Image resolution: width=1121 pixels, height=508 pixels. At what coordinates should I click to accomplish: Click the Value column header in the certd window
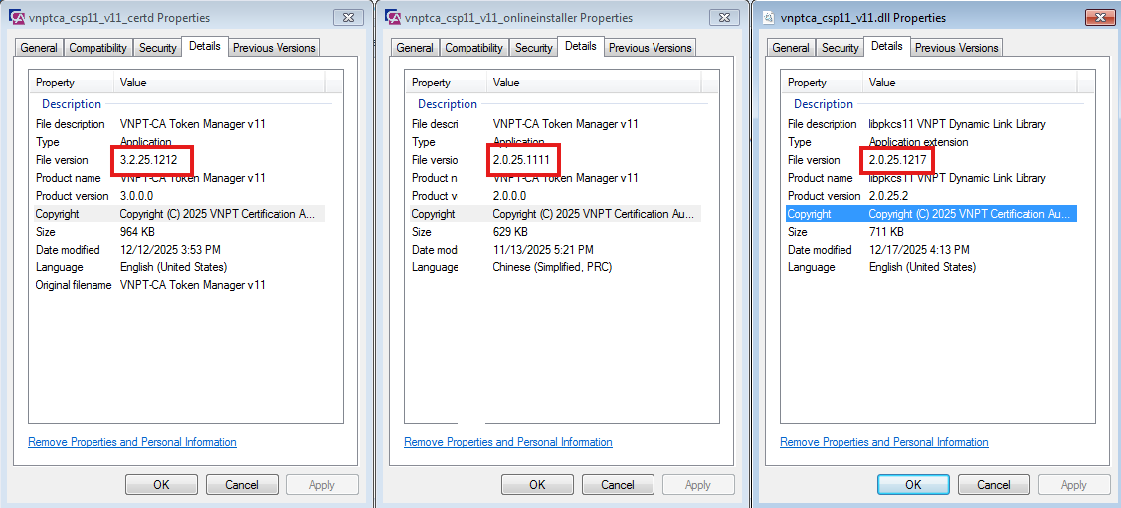[220, 83]
